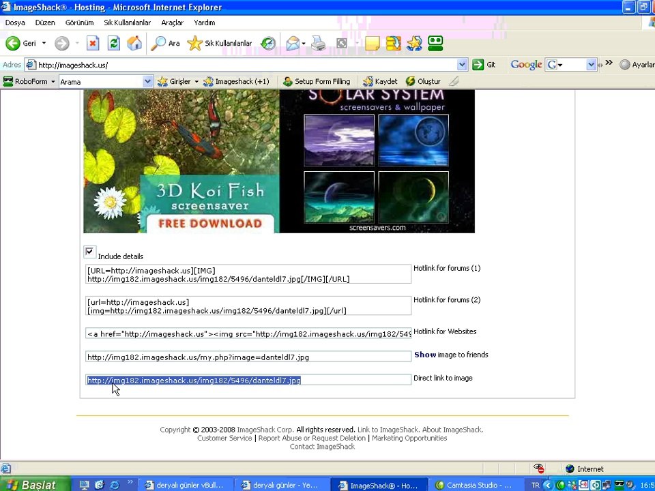This screenshot has height=491, width=655.
Task: Open the Düzen menu
Action: [x=45, y=23]
